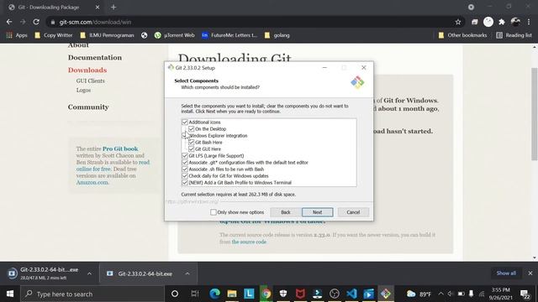
Task: Open new browser tab
Action: 113,7
